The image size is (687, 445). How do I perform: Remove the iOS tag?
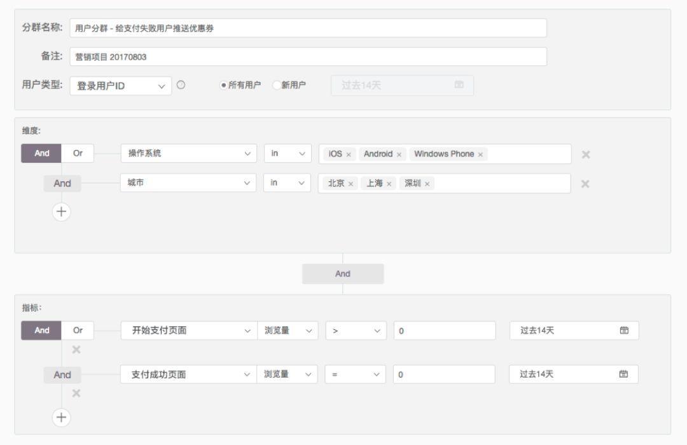[349, 154]
